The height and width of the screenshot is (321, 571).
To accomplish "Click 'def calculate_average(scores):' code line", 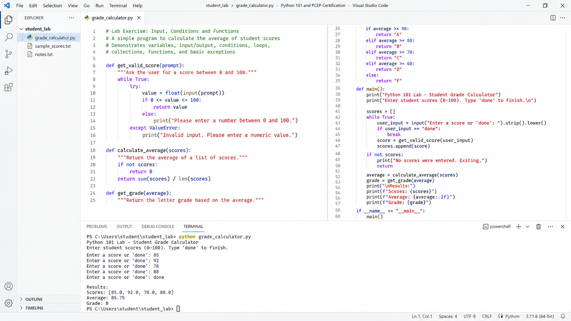I will (x=148, y=151).
